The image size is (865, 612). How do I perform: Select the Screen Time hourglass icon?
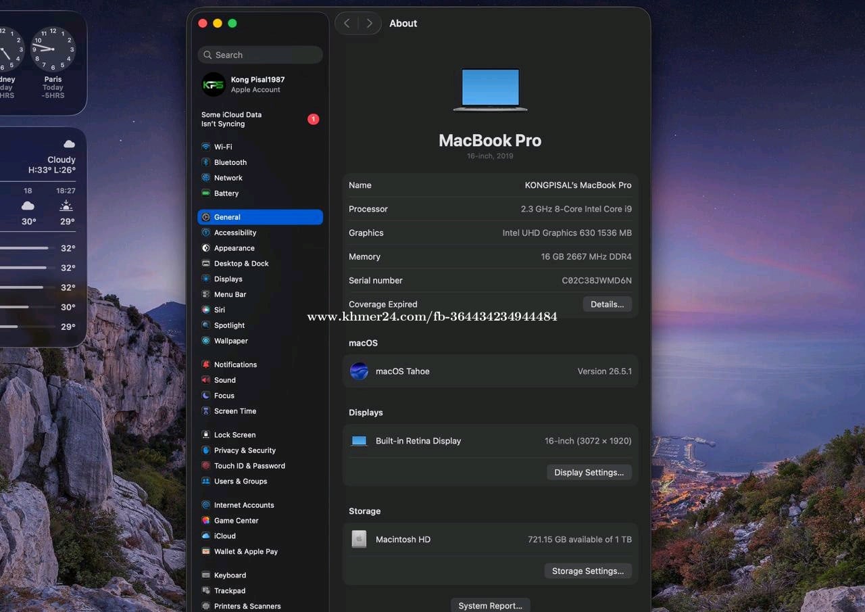[x=205, y=411]
